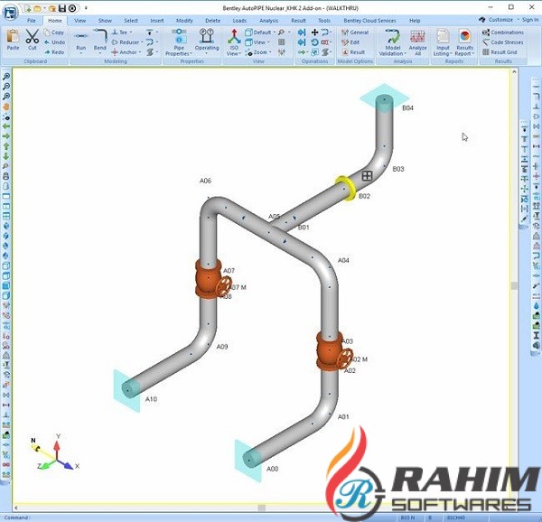The image size is (542, 522).
Task: Open the File menu
Action: 31,21
